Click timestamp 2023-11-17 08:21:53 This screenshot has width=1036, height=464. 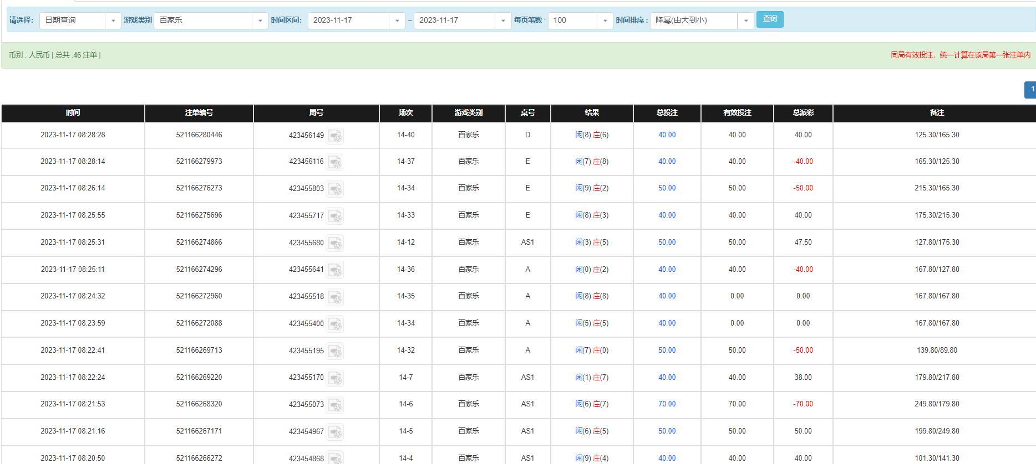coord(73,404)
